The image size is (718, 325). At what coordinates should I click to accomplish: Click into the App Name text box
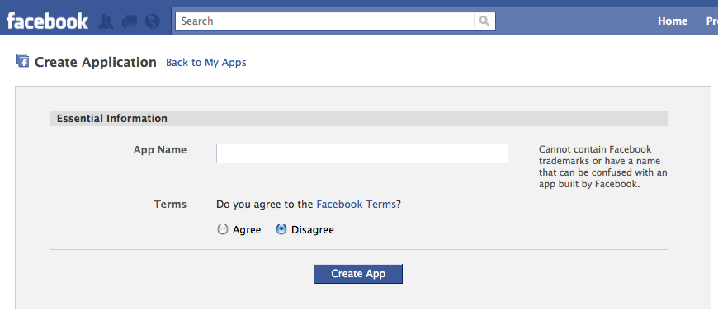[x=361, y=153]
